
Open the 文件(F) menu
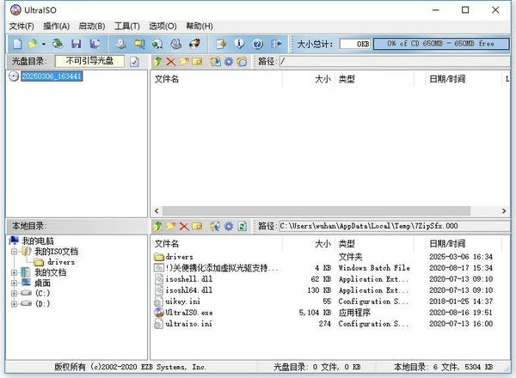pos(21,27)
